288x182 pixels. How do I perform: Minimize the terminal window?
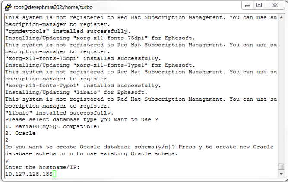point(247,5)
